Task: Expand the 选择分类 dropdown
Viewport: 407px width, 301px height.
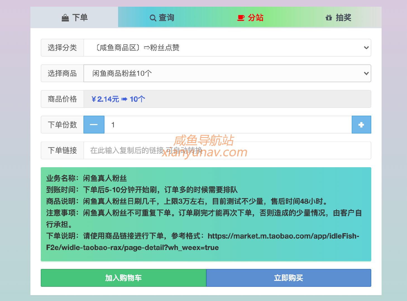Action: point(227,48)
